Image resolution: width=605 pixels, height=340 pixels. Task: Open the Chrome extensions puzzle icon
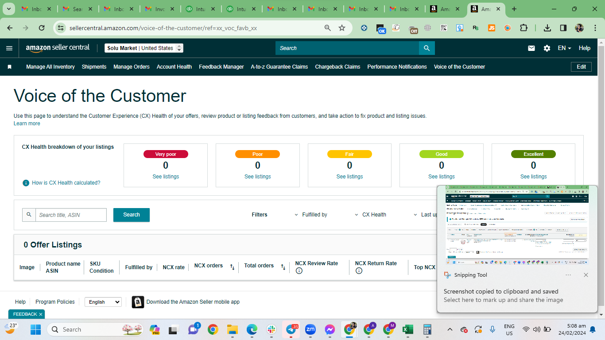[524, 28]
